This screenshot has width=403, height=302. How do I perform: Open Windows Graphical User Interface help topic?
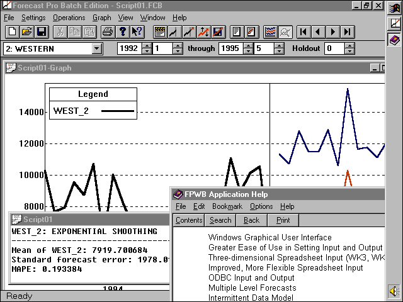pos(270,238)
